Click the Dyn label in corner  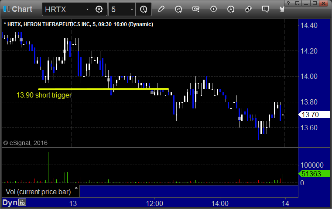10,202
